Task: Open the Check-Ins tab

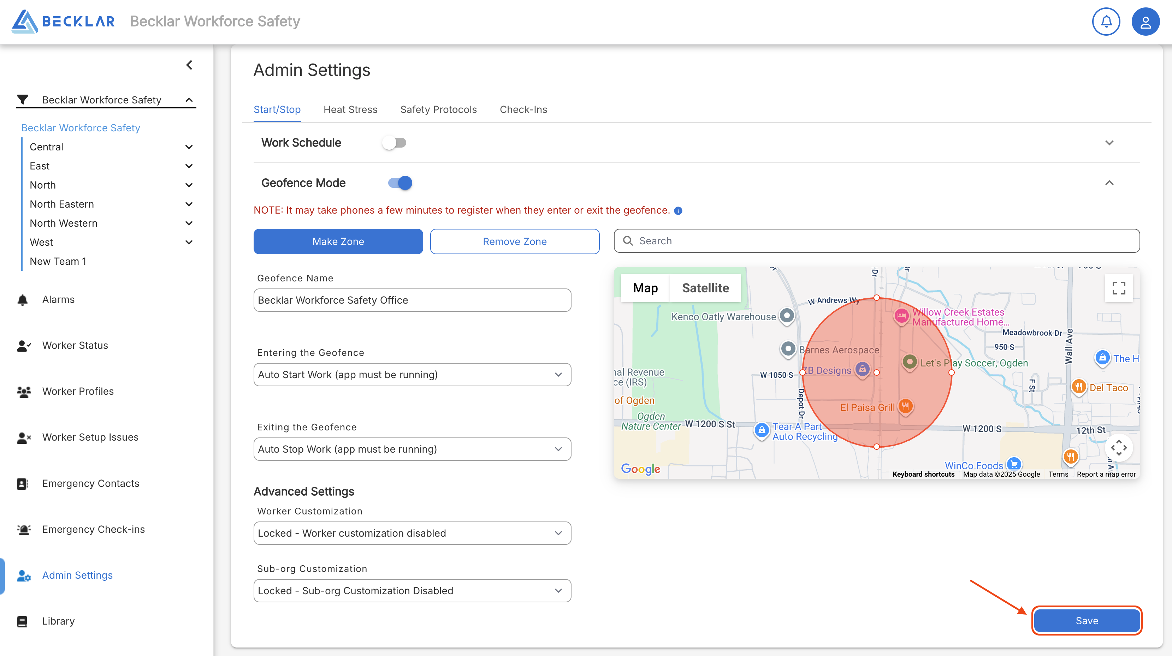Action: click(x=523, y=110)
